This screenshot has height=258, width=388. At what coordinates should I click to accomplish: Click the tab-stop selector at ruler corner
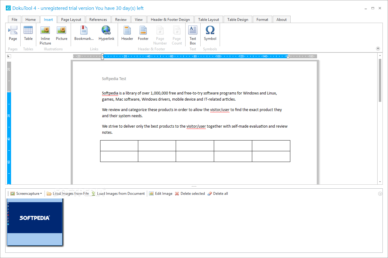click(9, 56)
